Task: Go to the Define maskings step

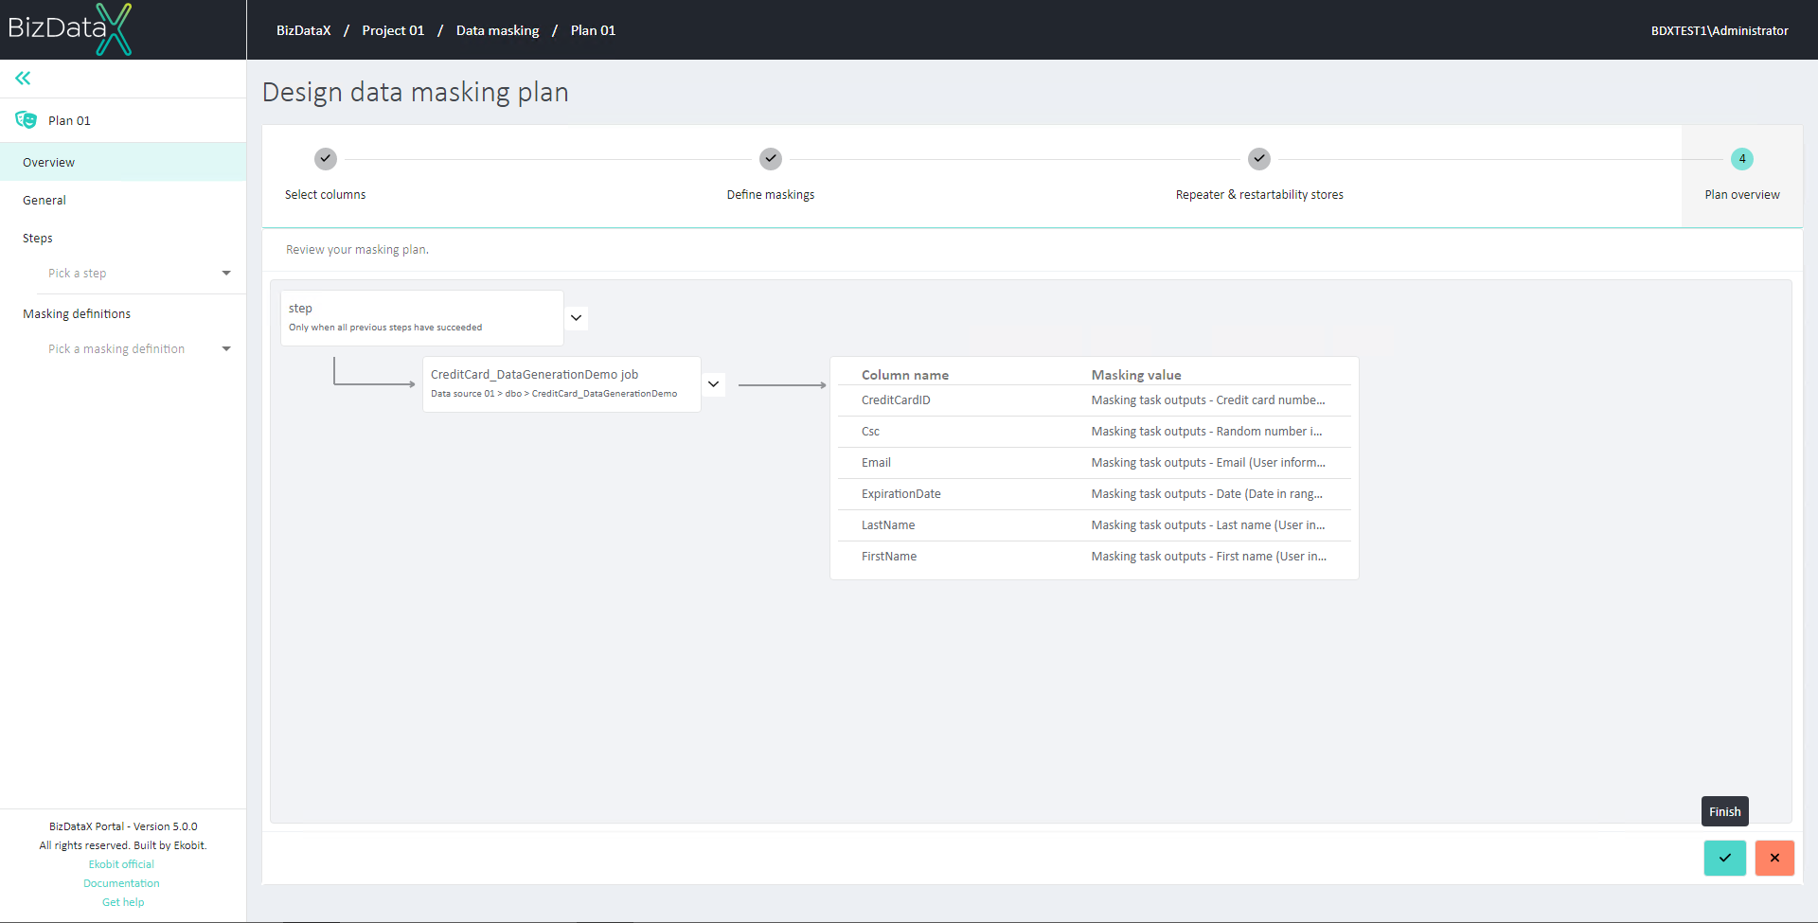Action: click(771, 195)
